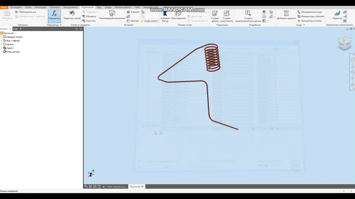355x199 pixels.
Task: Launch Autodesk ReCap from ribbon
Action: pos(165,17)
